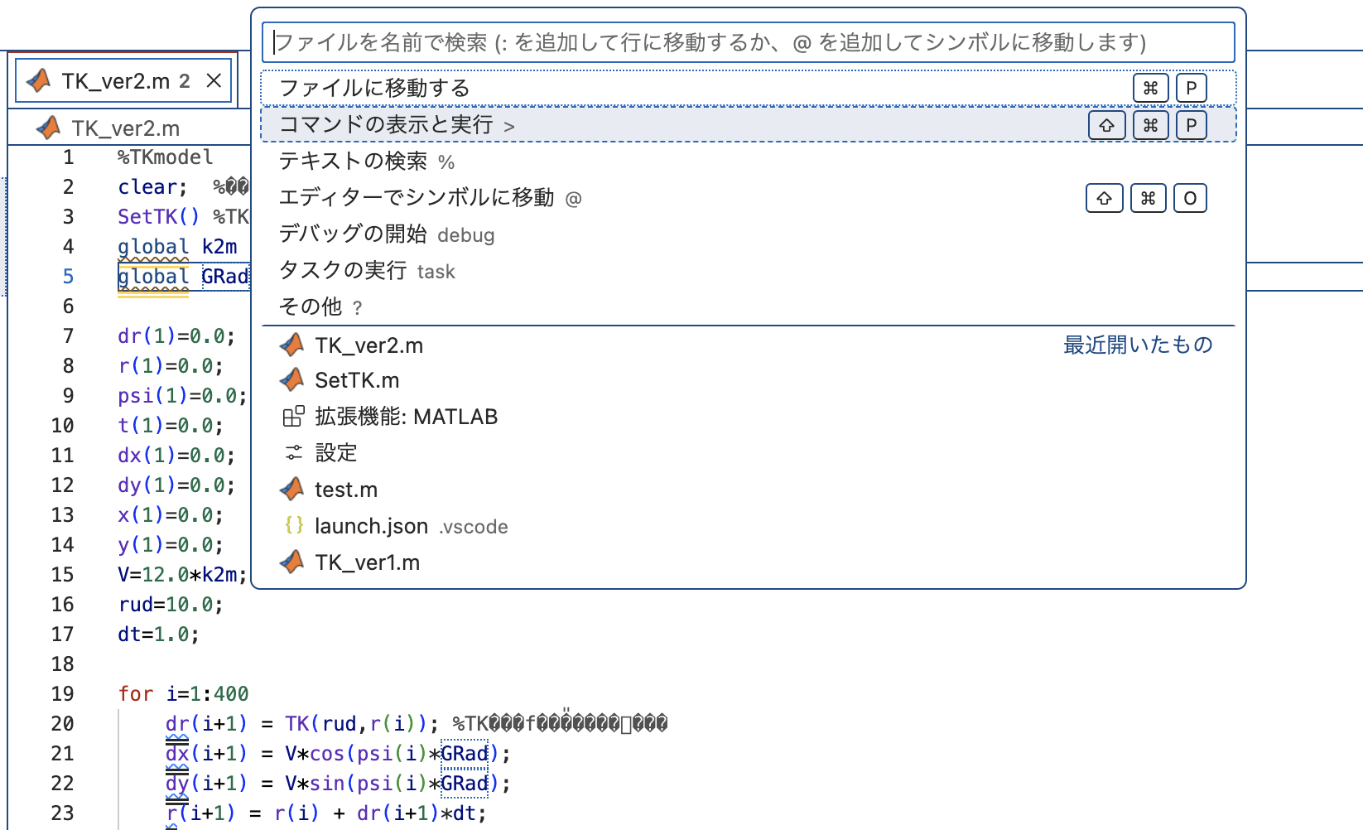Close the TK_ver2.m tab
The image size is (1363, 830).
pos(214,80)
